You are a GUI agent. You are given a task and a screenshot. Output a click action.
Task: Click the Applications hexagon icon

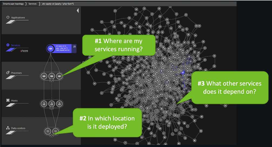tap(8, 18)
